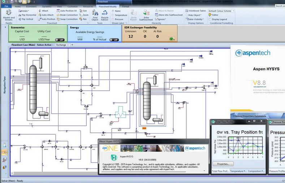Switch to Temperature Profile tab in plot window

[x=238, y=171]
